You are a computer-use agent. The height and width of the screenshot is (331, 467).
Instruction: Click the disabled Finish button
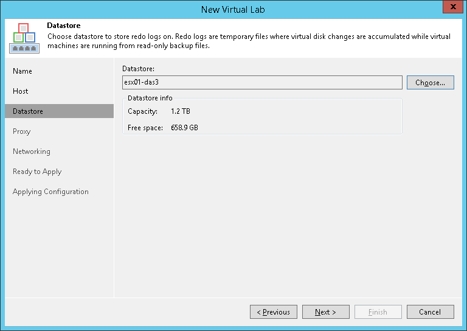[x=378, y=312]
